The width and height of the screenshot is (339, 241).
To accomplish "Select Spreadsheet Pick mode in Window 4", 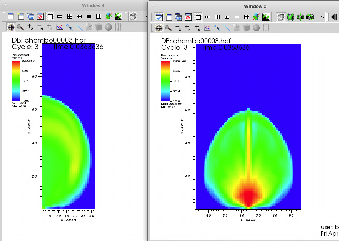I will (50, 27).
